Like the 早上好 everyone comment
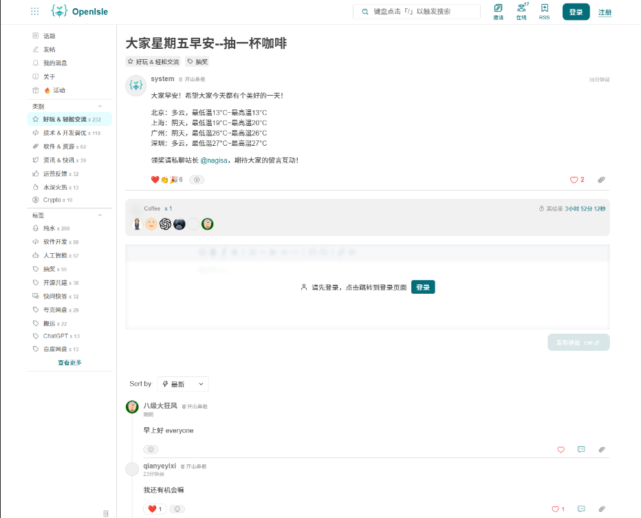 tap(561, 449)
